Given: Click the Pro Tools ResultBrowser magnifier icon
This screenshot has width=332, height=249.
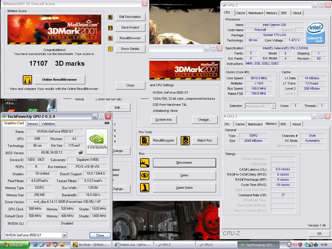Looking at the screenshot, I should [x=145, y=141].
